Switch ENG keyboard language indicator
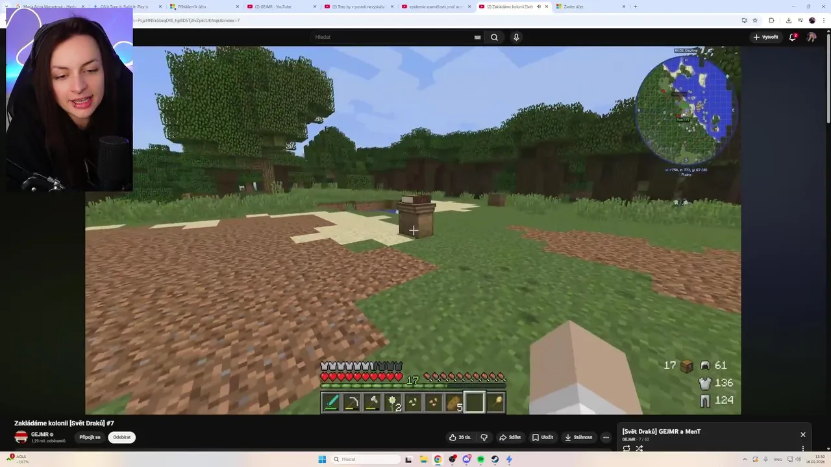 tap(778, 459)
